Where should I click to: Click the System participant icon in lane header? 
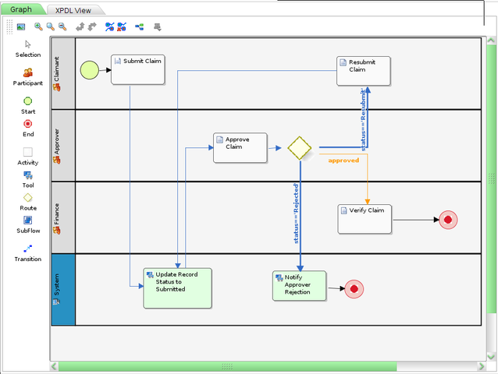[x=56, y=302]
